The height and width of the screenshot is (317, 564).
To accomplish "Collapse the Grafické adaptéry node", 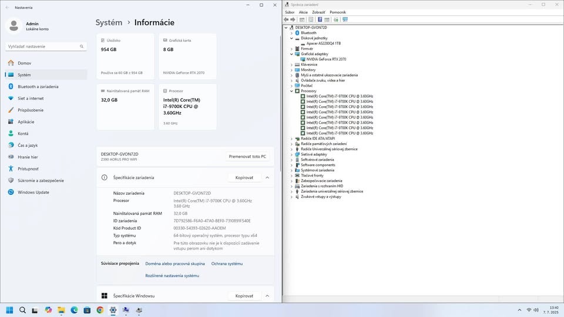I will 291,54.
